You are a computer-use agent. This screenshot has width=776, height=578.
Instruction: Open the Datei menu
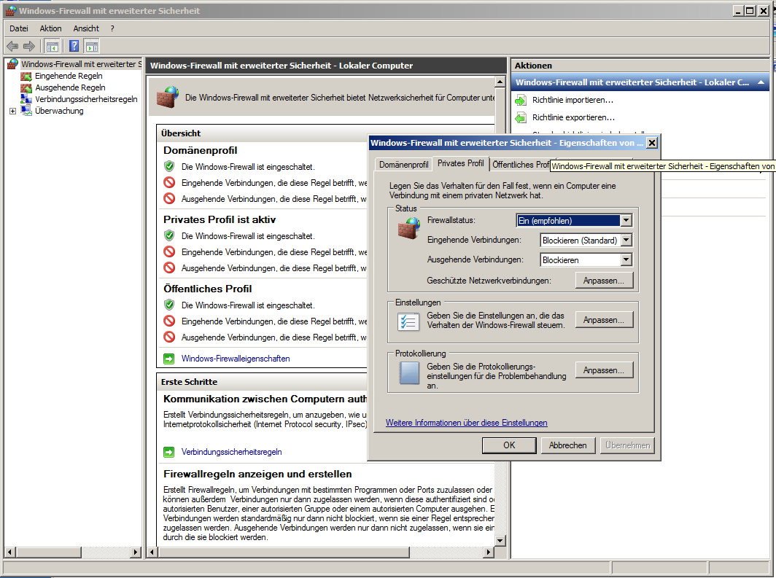[19, 28]
